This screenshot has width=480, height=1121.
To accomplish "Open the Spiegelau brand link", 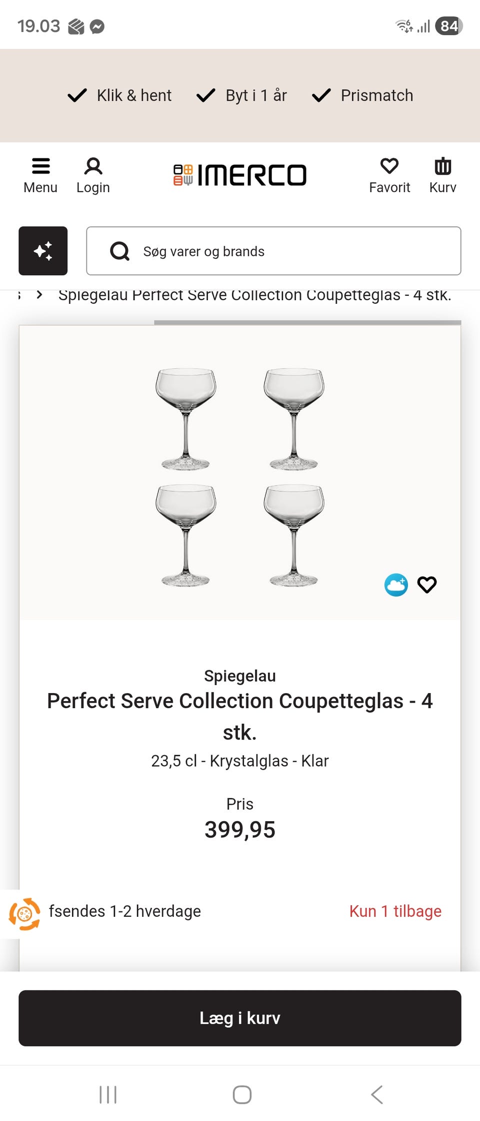I will 240,676.
